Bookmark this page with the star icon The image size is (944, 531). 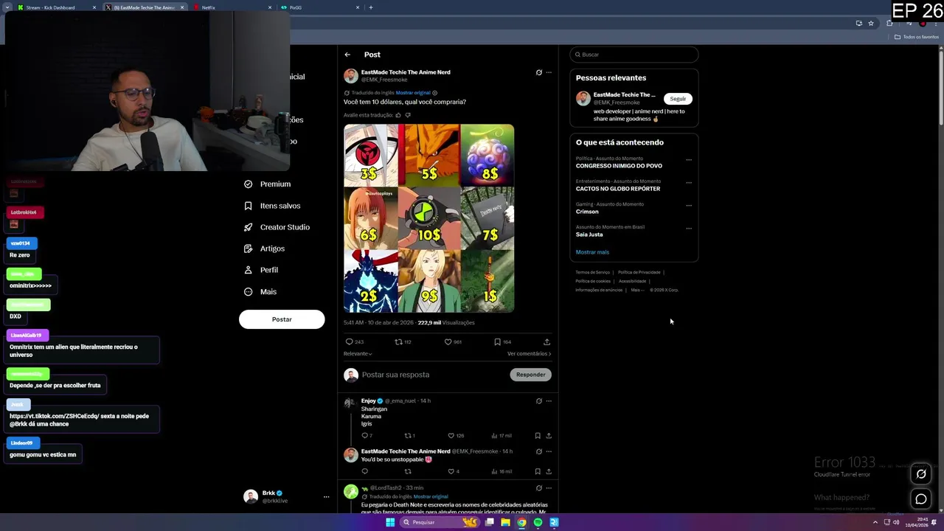click(871, 24)
